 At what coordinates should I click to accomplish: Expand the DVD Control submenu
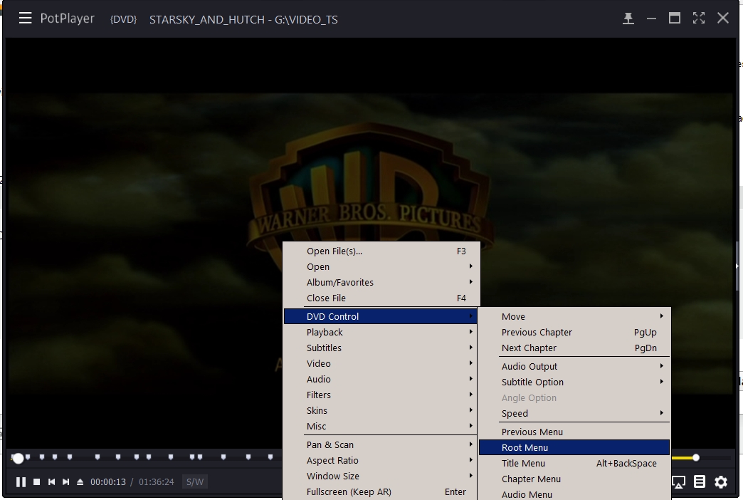[380, 316]
